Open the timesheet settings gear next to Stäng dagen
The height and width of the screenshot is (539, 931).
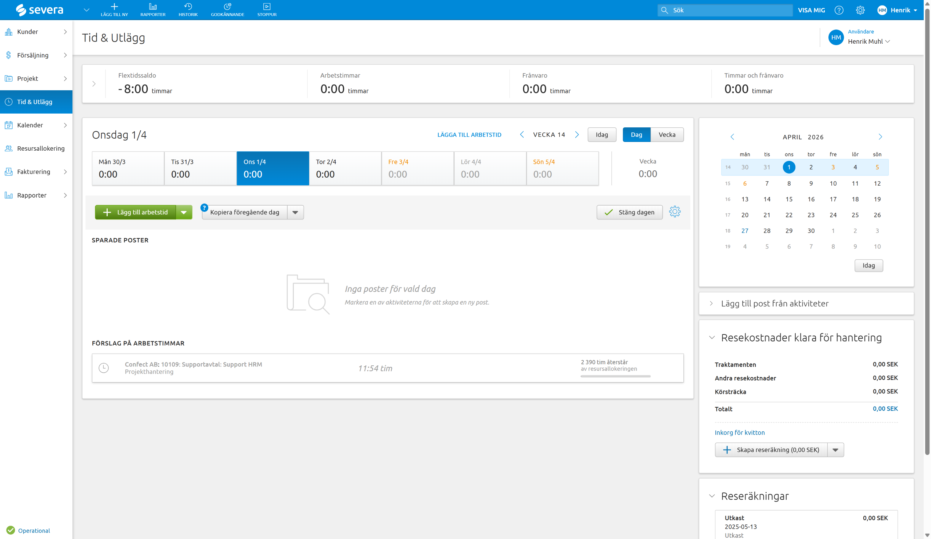(x=675, y=212)
